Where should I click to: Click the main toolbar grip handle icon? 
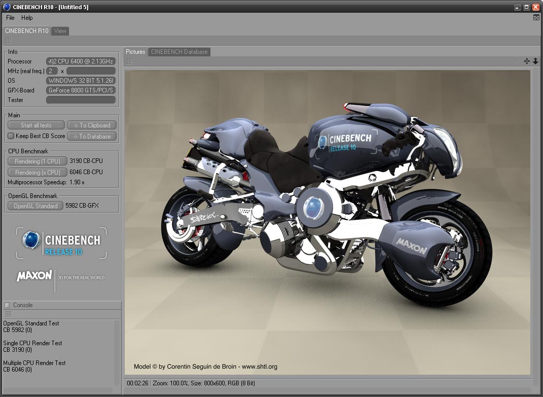pyautogui.click(x=8, y=41)
